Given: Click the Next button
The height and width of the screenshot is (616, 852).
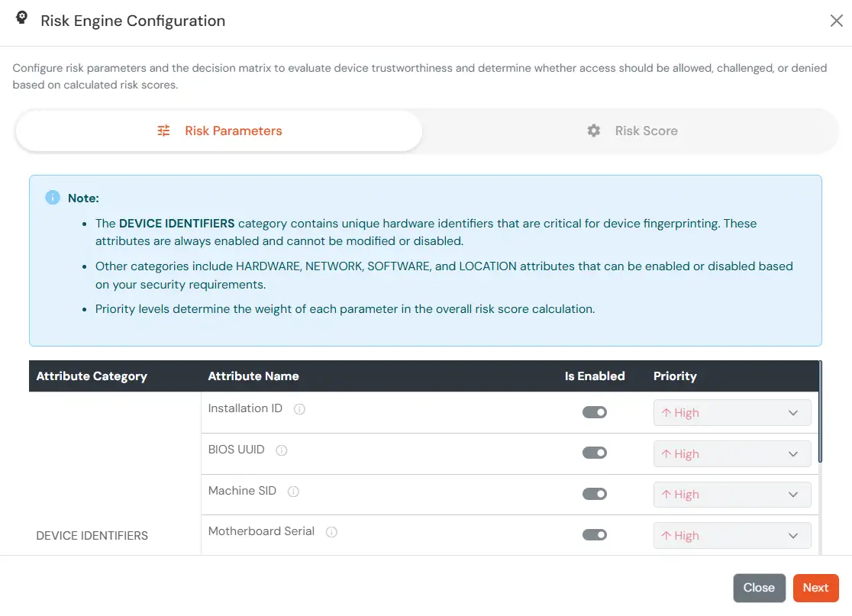Looking at the screenshot, I should pyautogui.click(x=815, y=588).
